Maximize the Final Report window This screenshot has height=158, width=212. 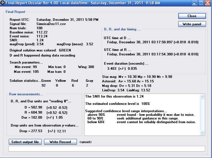[201, 3]
